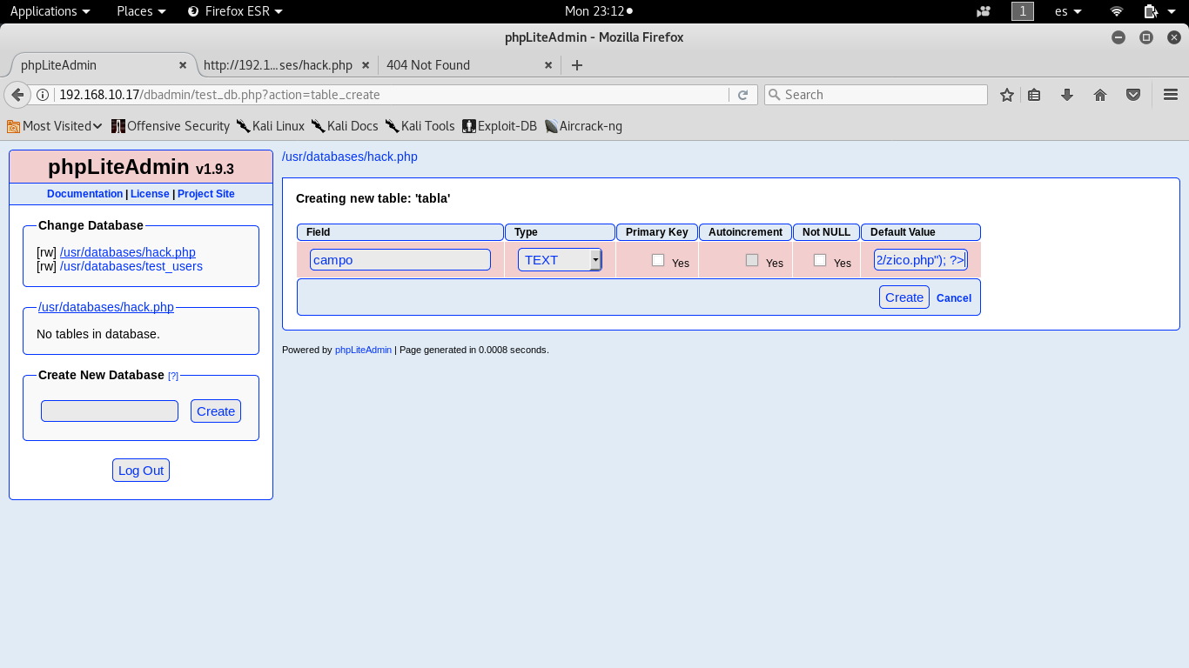The width and height of the screenshot is (1189, 668).
Task: Click Create next to new database field
Action: click(x=216, y=411)
